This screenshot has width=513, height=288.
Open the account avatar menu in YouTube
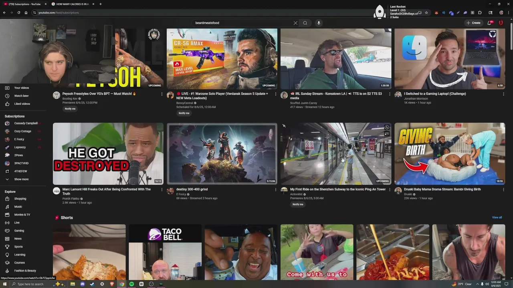click(x=501, y=23)
